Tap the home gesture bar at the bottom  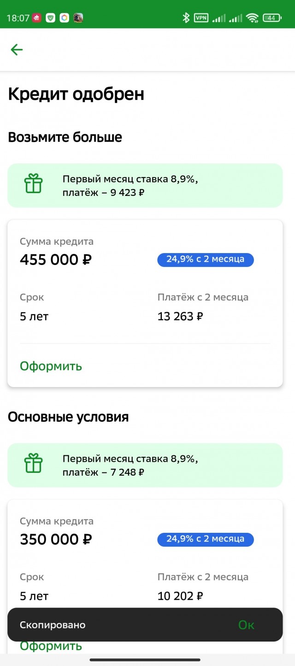pos(145,660)
